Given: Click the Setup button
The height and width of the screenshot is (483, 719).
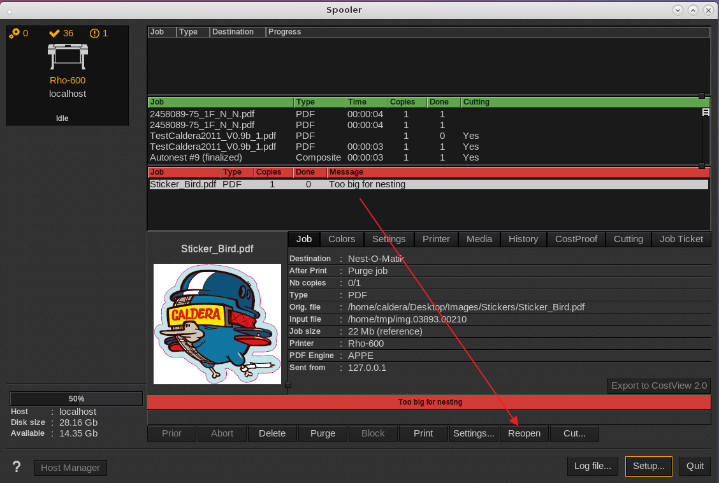Looking at the screenshot, I should coord(648,466).
